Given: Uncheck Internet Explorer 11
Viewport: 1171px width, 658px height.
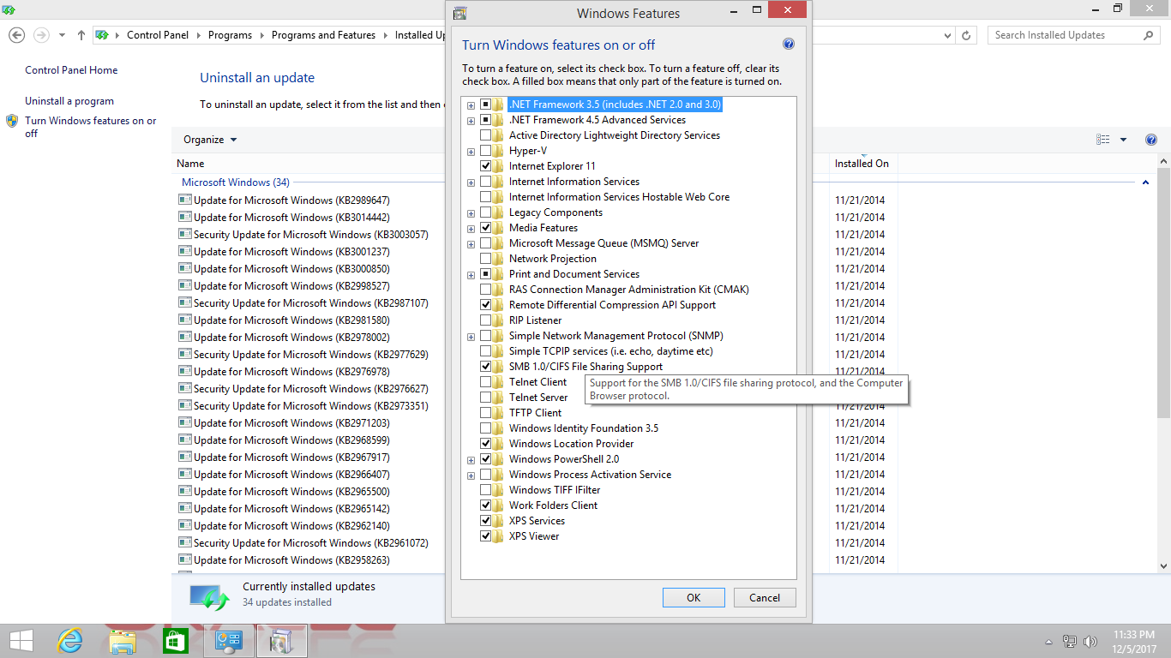Looking at the screenshot, I should (x=486, y=166).
